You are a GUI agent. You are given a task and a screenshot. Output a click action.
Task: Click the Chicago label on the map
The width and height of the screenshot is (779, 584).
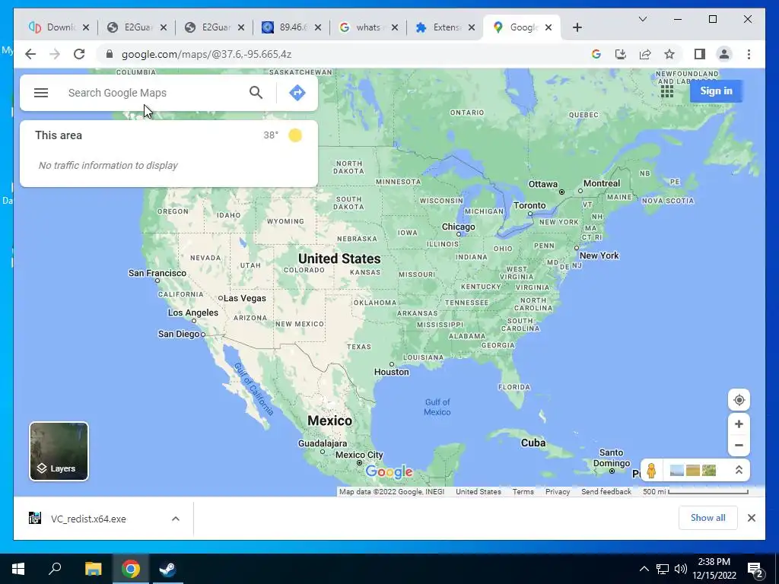(x=458, y=227)
